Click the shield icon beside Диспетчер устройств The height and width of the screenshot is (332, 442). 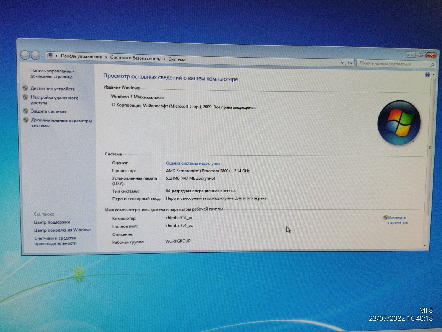(25, 88)
